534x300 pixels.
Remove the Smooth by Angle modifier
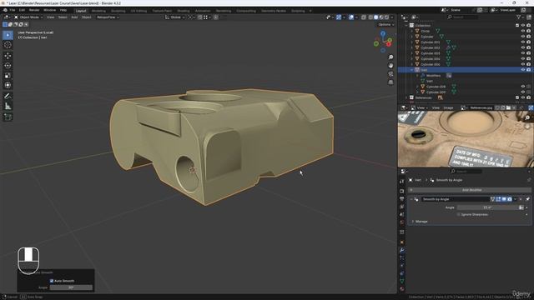[521, 199]
